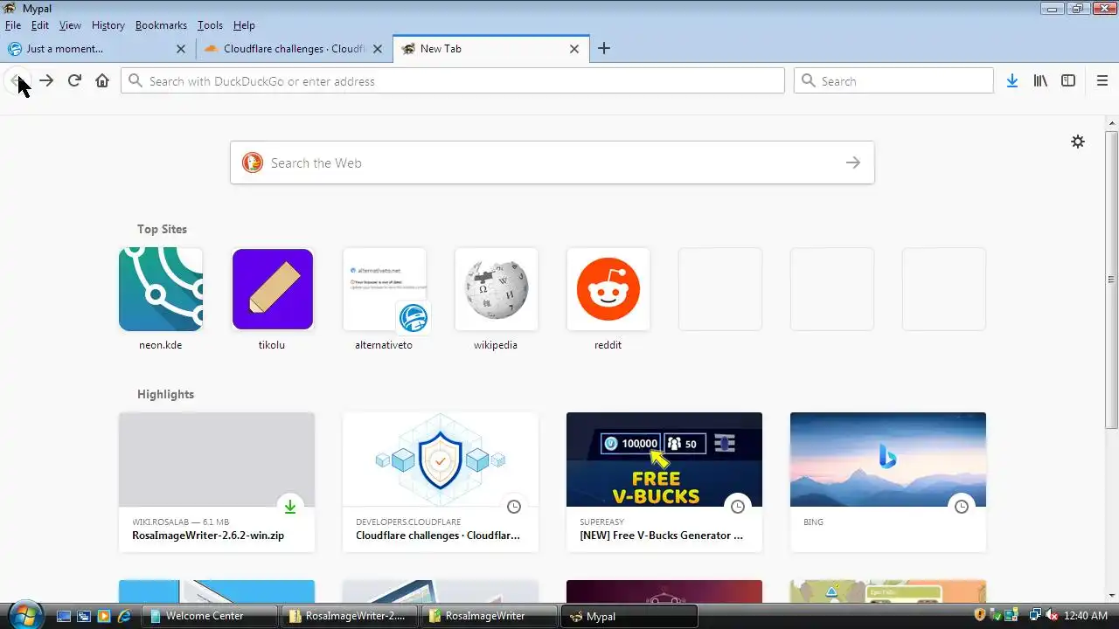The height and width of the screenshot is (629, 1119).
Task: Focus the 'Search the Web' field
Action: click(553, 162)
